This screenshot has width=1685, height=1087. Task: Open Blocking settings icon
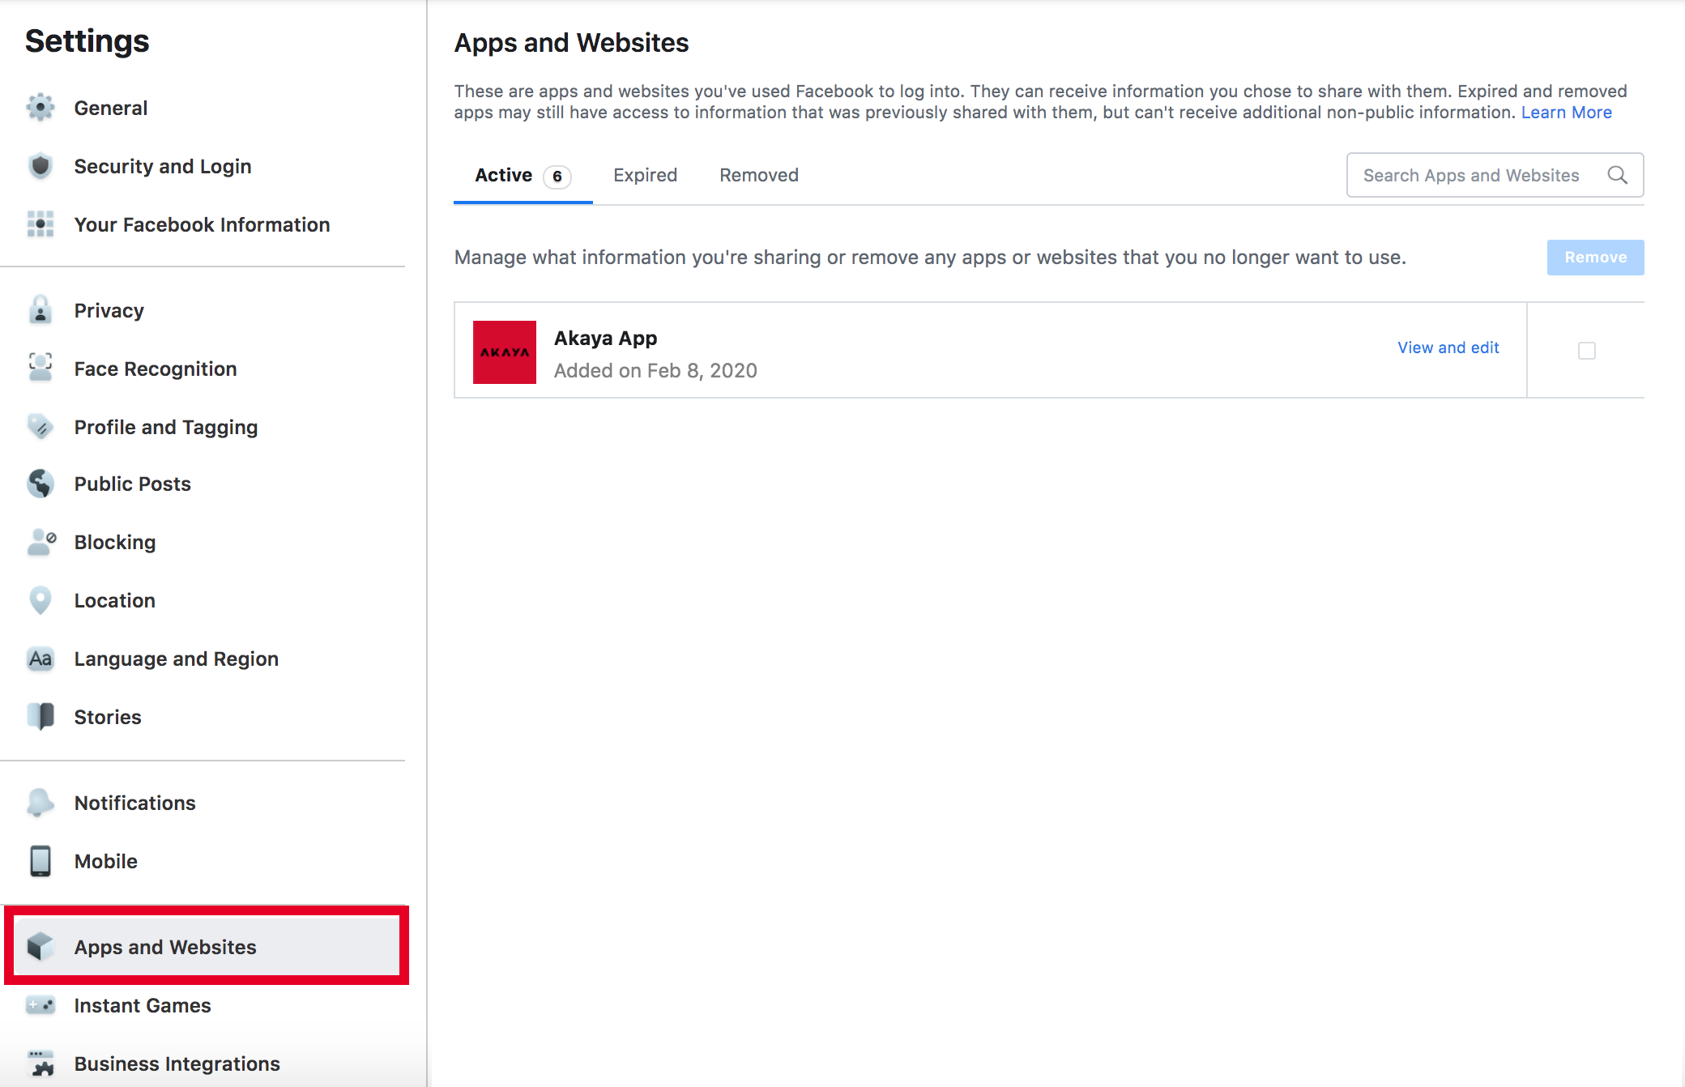pyautogui.click(x=40, y=542)
